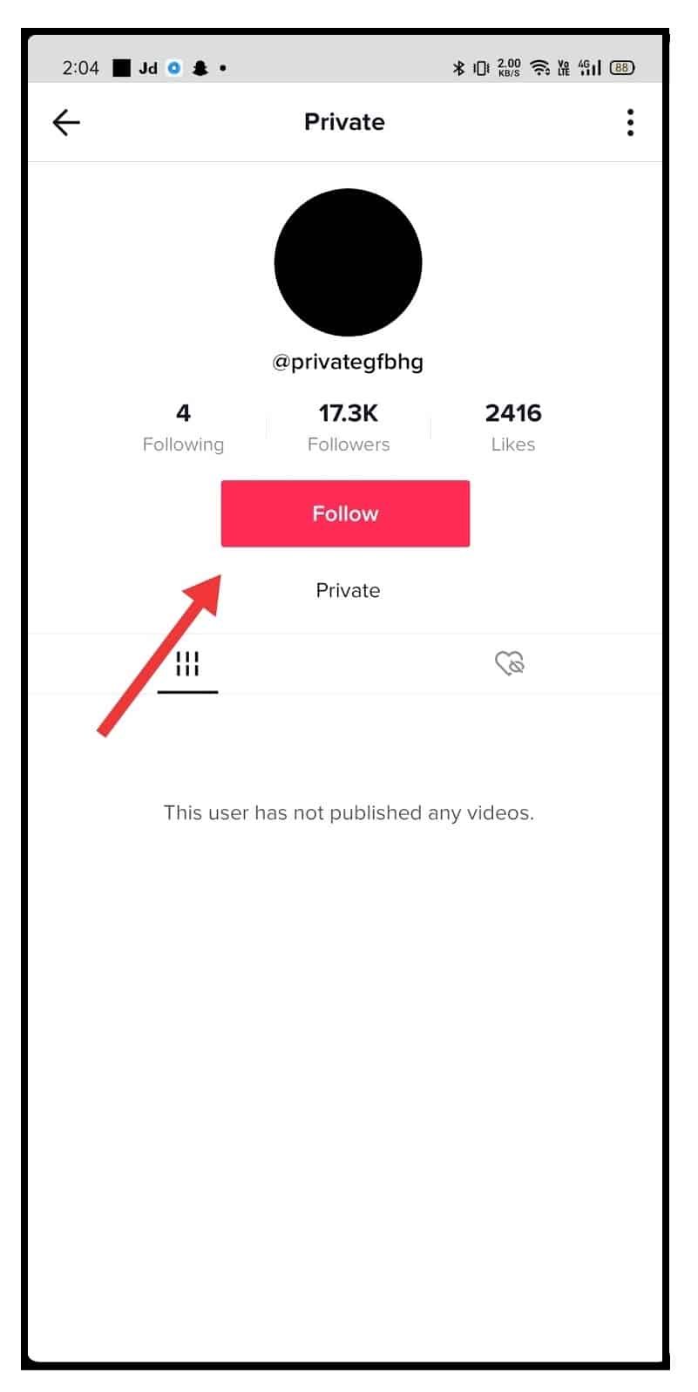Tap the vibrate mode status icon
Image resolution: width=698 pixels, height=1392 pixels.
click(x=481, y=68)
